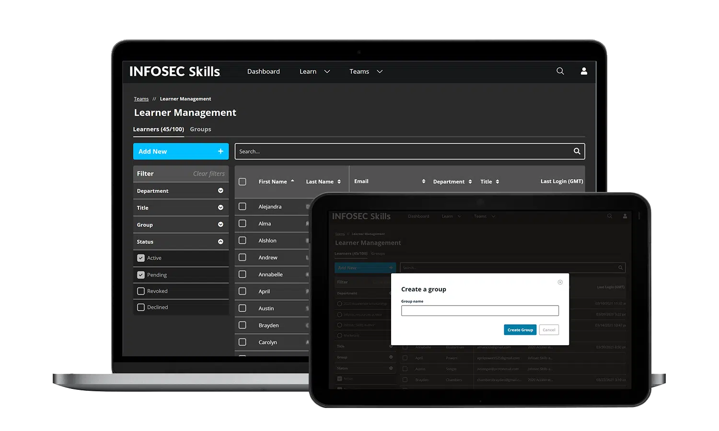The height and width of the screenshot is (431, 719).
Task: Close the Create a group dialog
Action: coord(560,282)
